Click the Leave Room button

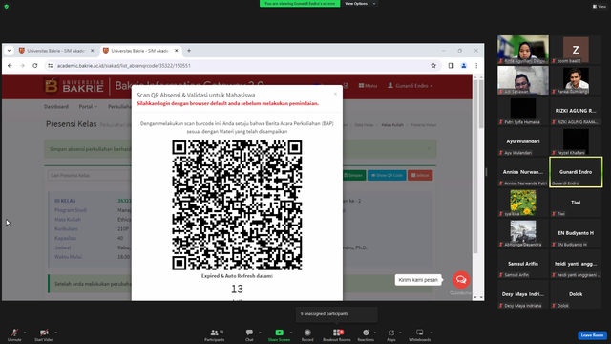(592, 335)
